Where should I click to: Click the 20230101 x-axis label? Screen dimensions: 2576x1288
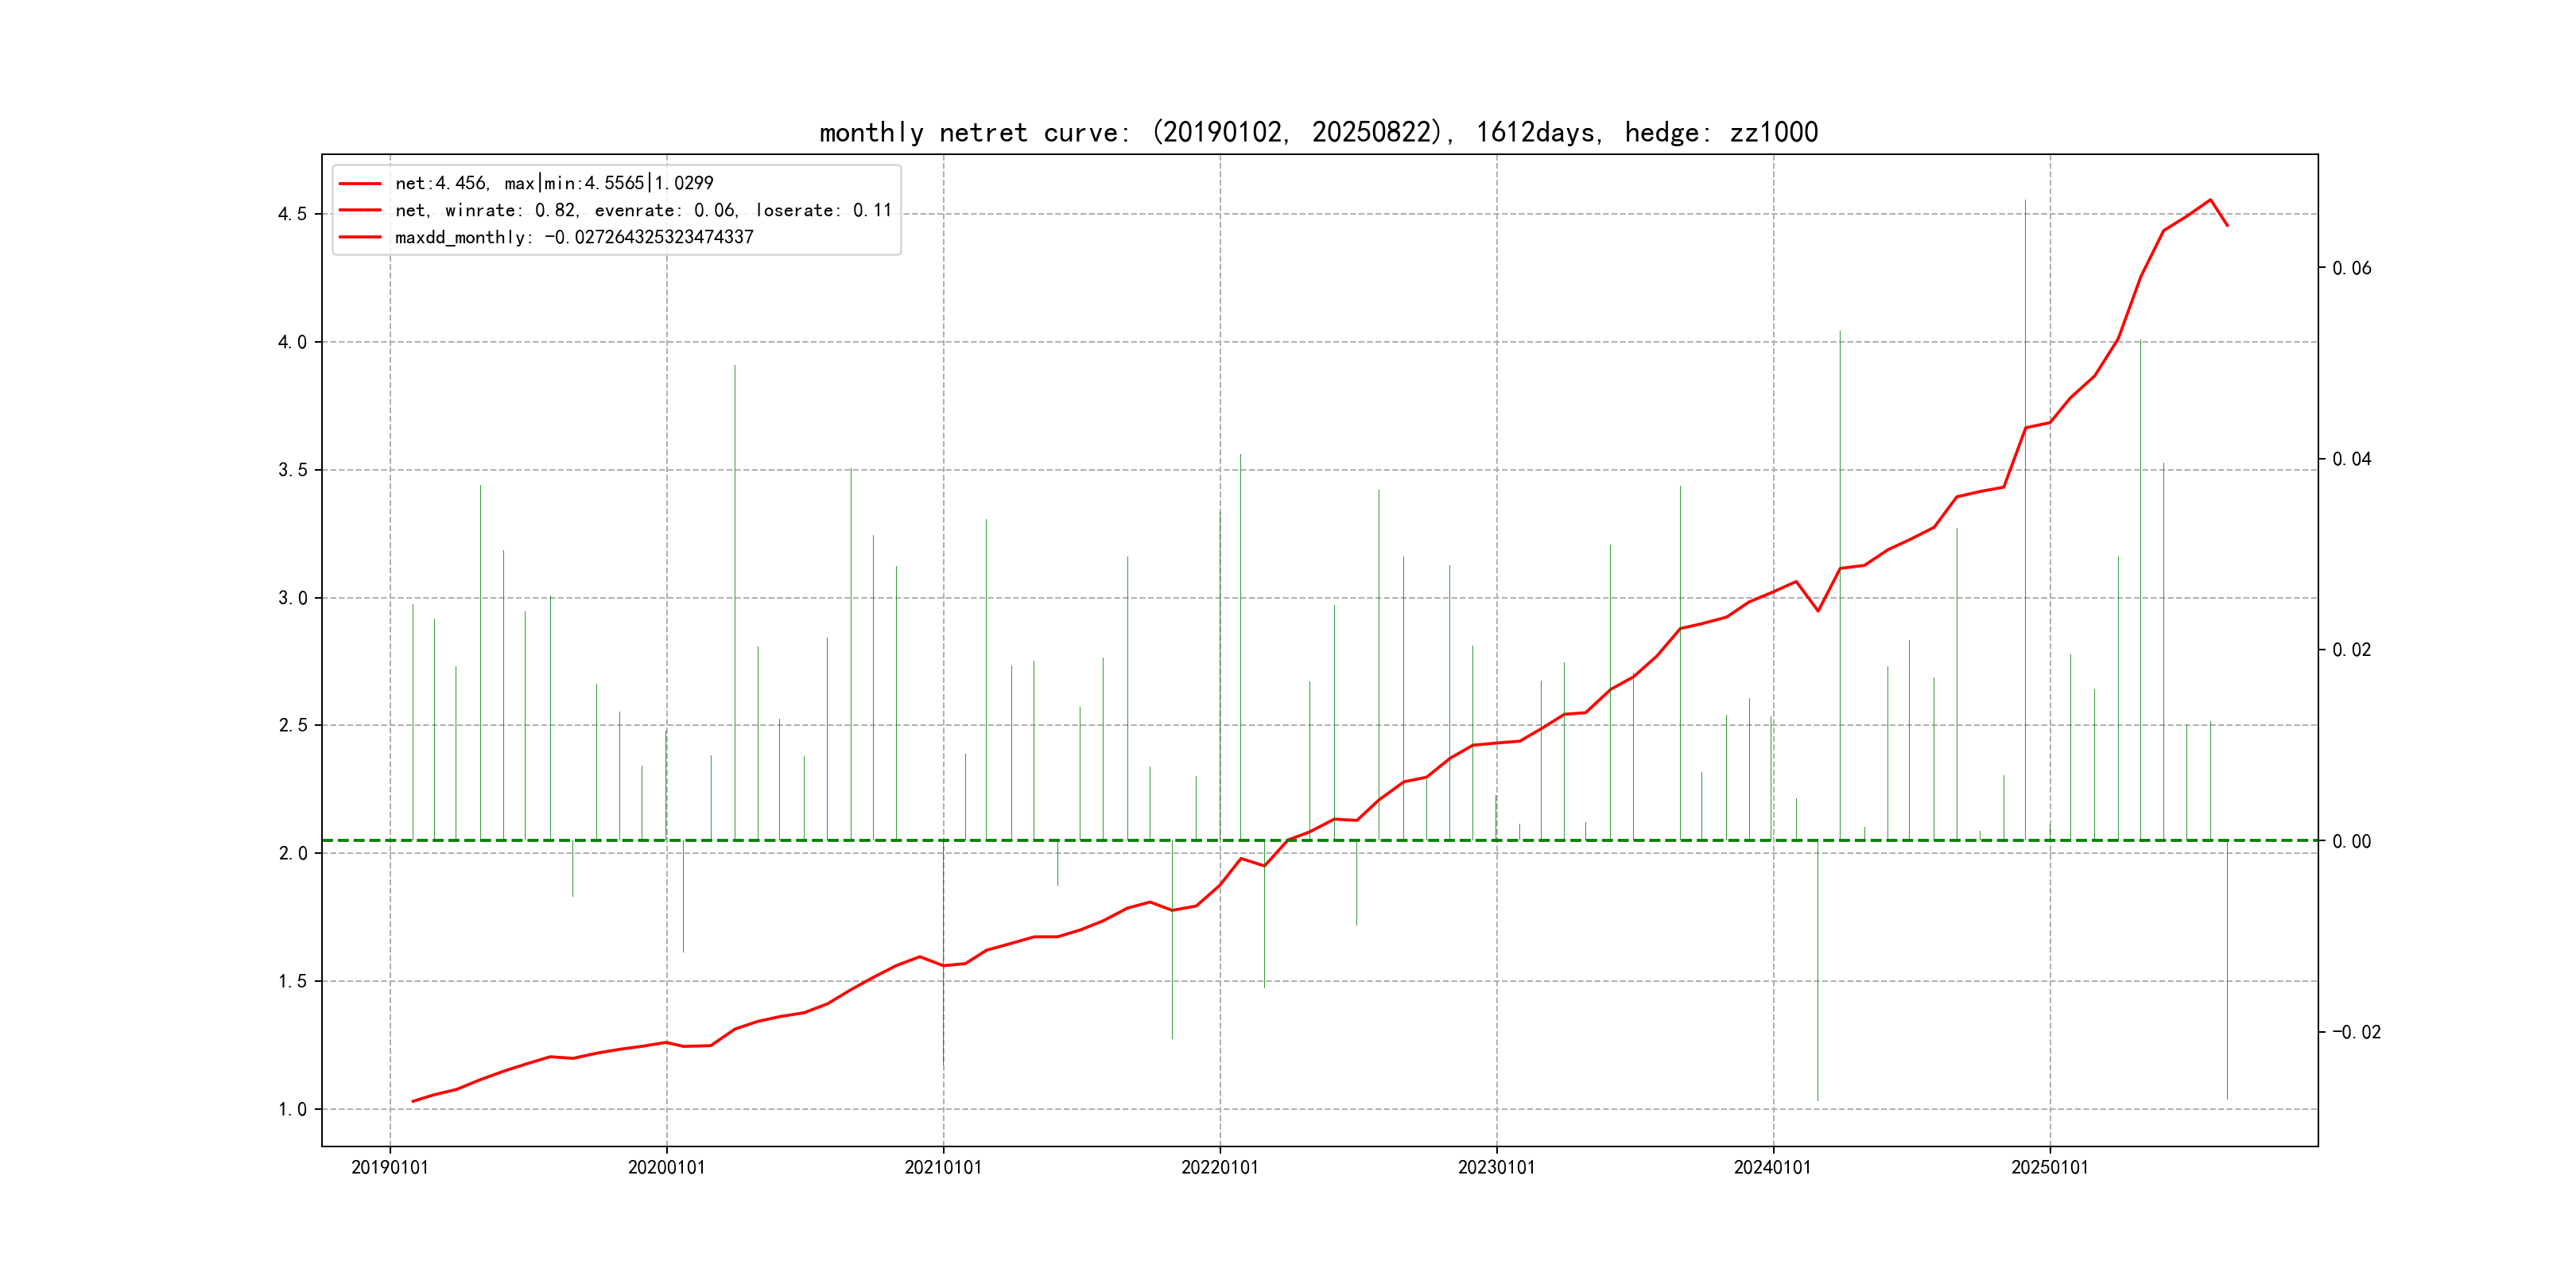(x=1496, y=1167)
